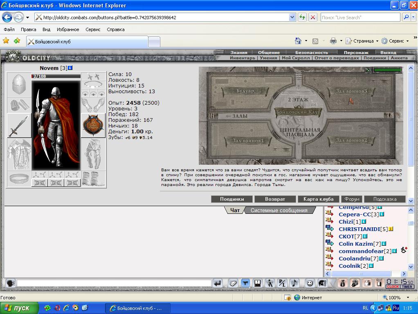
Task: Open info icon next to Novem [3]
Action: [x=70, y=68]
